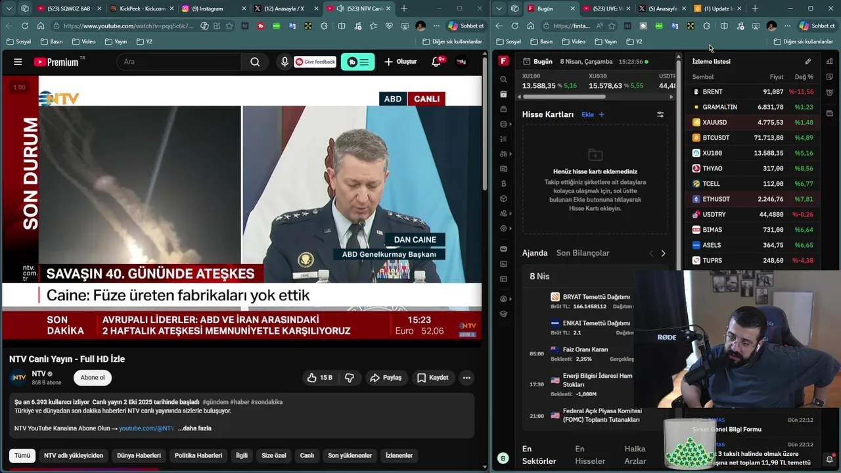Click the NTV channel avatar
Screen dimensions: 841x473
point(19,377)
